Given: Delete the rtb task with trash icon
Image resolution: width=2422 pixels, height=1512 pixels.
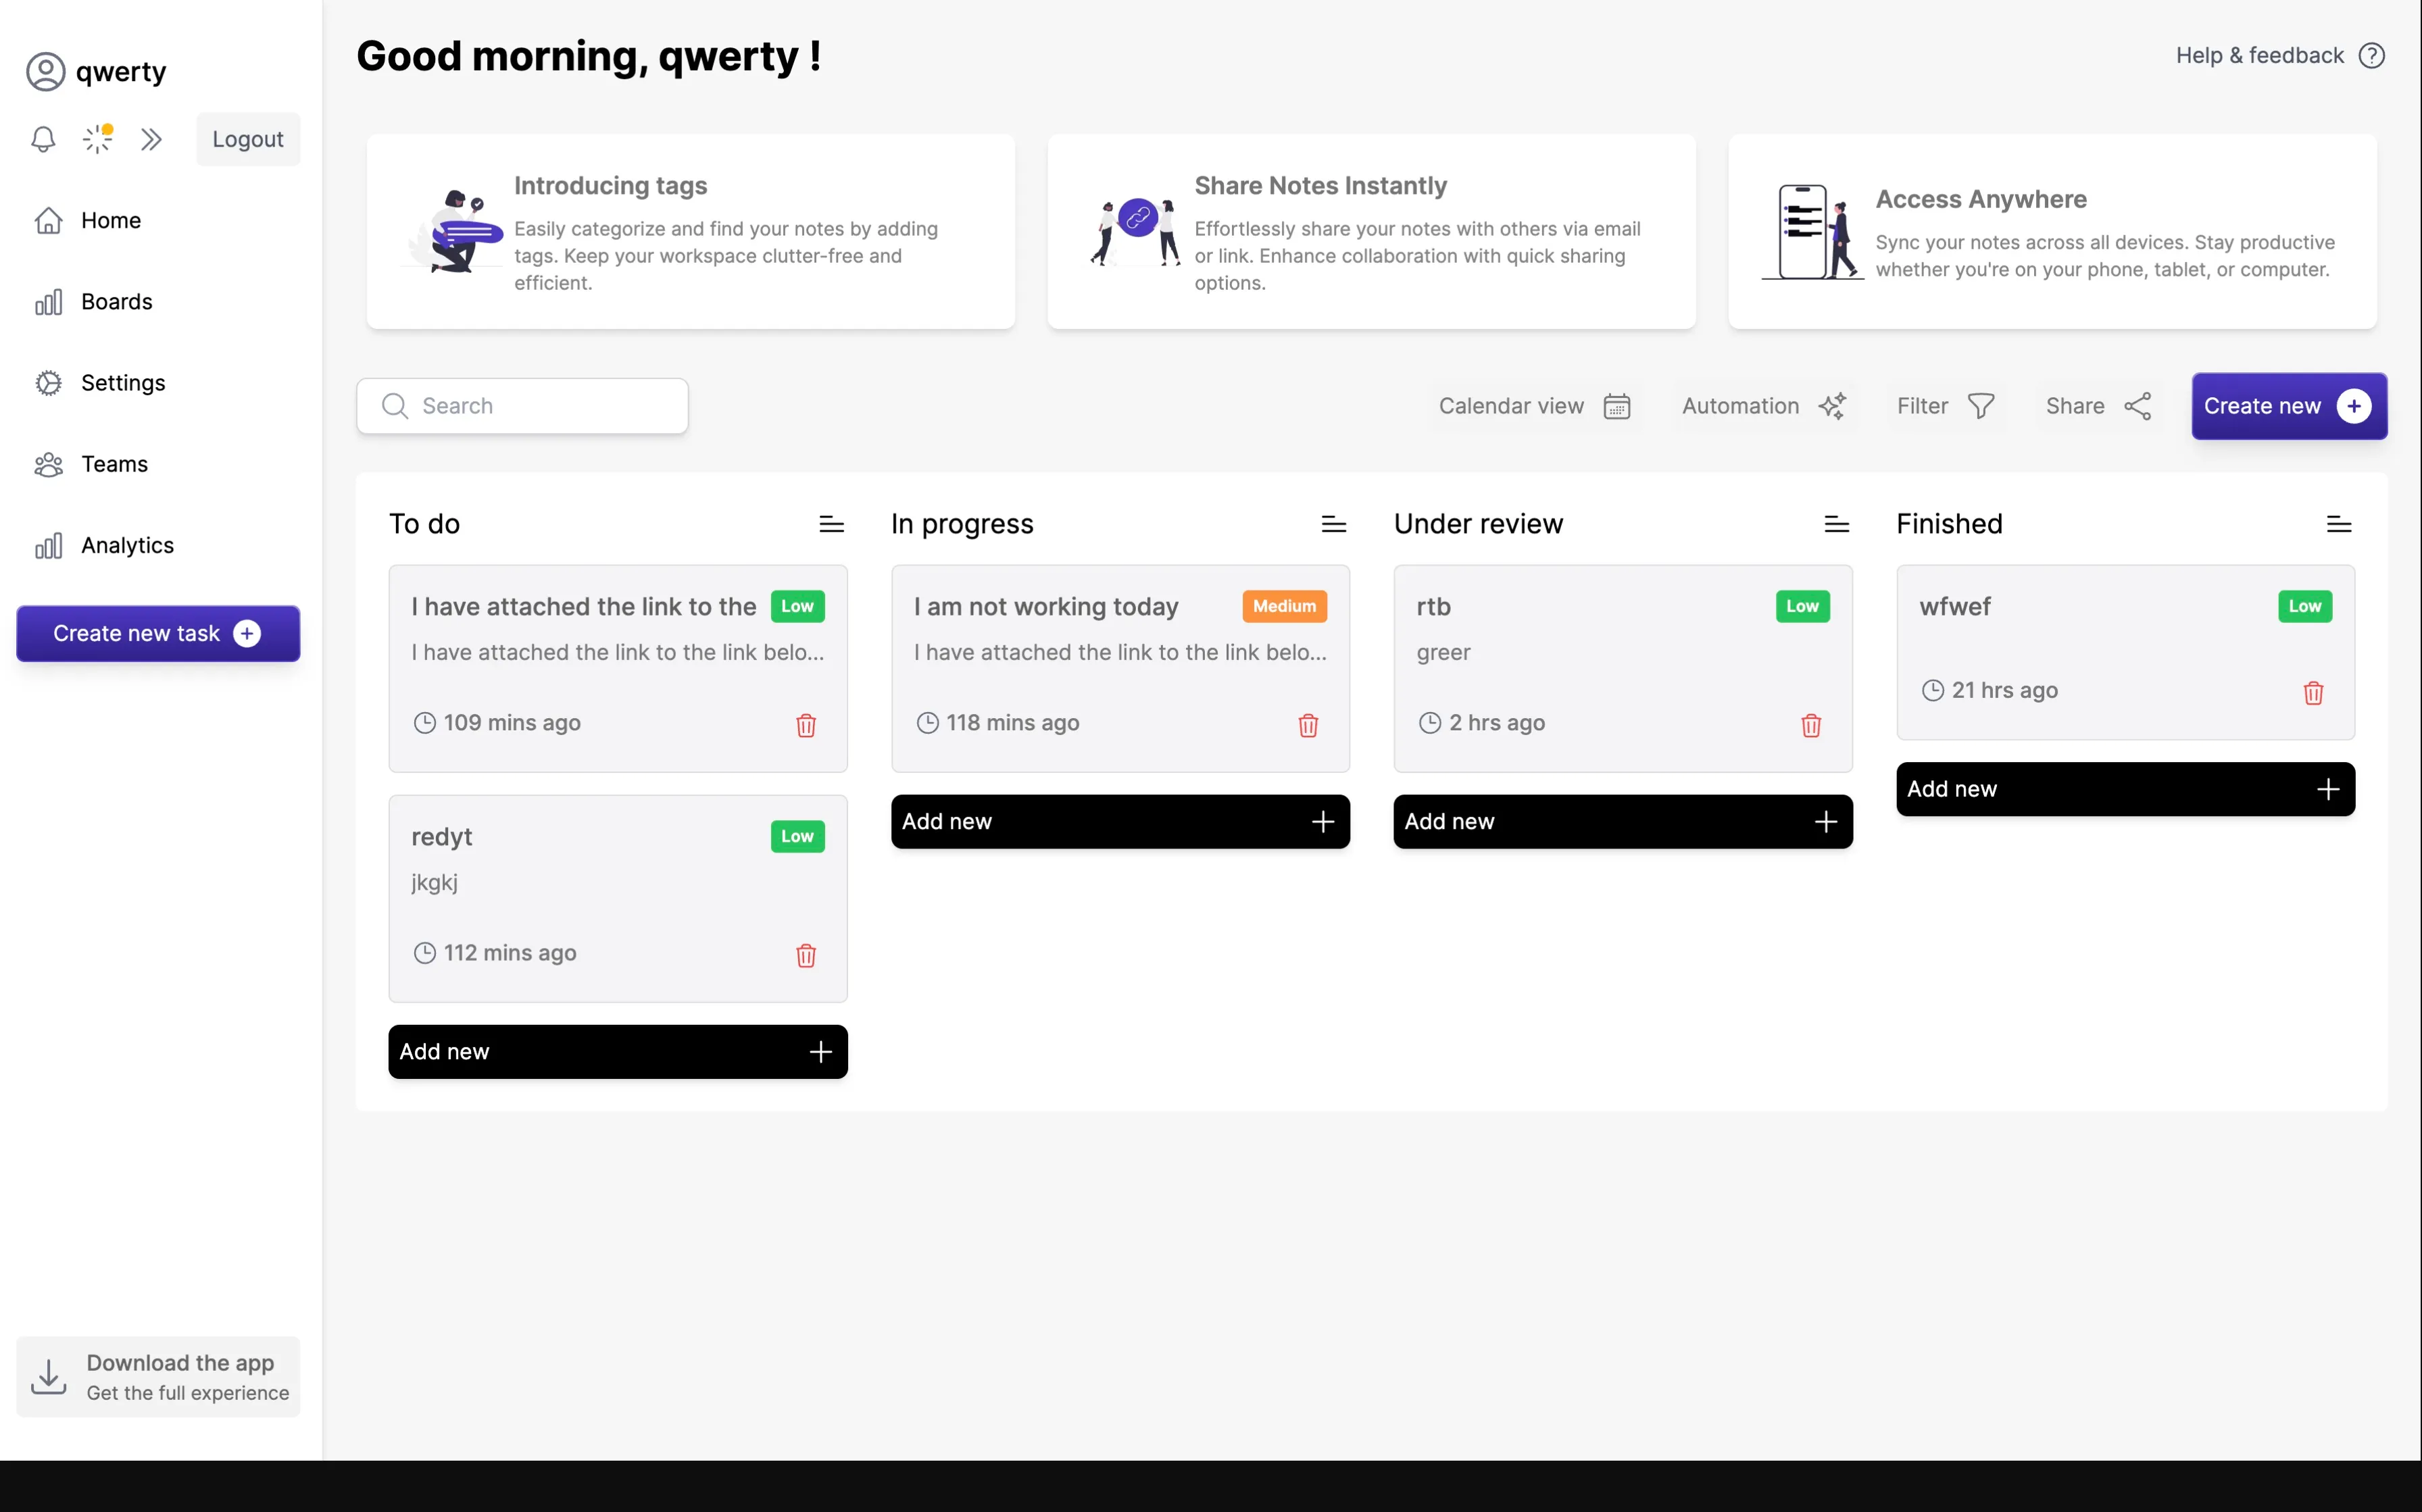Looking at the screenshot, I should pos(1811,725).
